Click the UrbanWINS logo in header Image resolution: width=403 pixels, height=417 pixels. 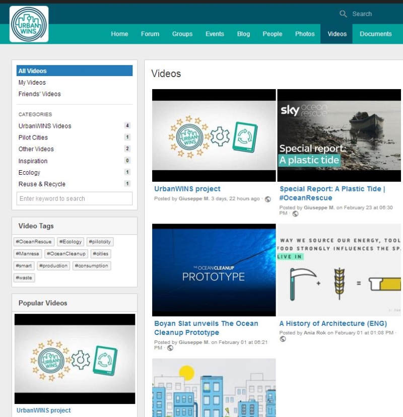tap(29, 24)
